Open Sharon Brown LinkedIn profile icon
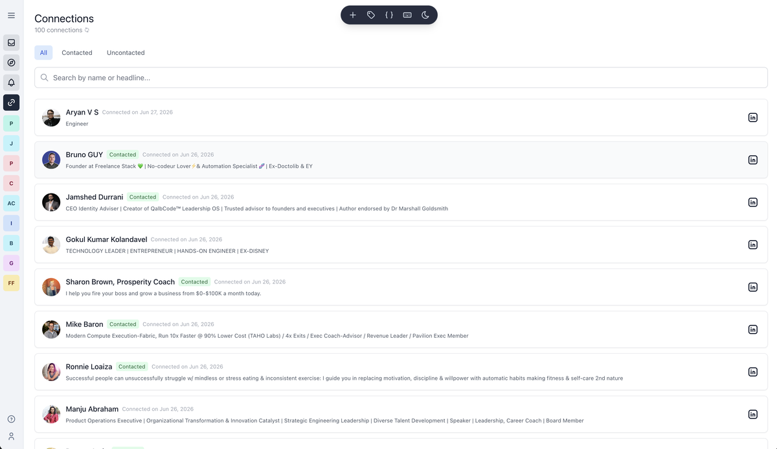Screen dimensions: 777x449 (x=752, y=287)
